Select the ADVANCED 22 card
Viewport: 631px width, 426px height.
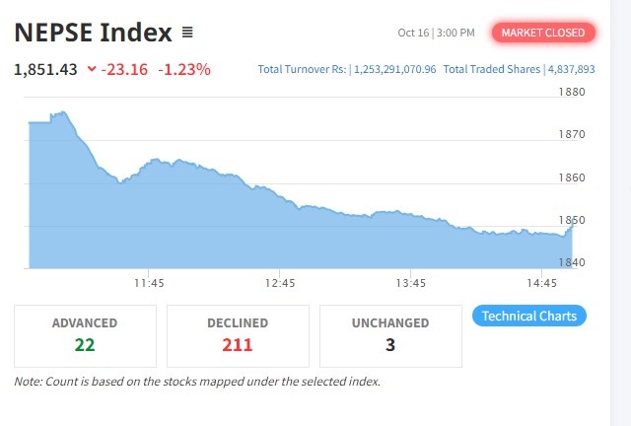coord(85,334)
